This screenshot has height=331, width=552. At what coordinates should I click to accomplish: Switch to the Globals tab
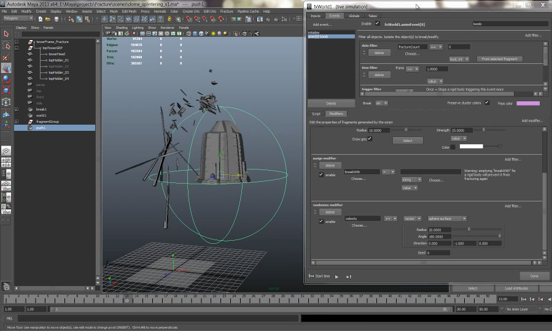354,16
